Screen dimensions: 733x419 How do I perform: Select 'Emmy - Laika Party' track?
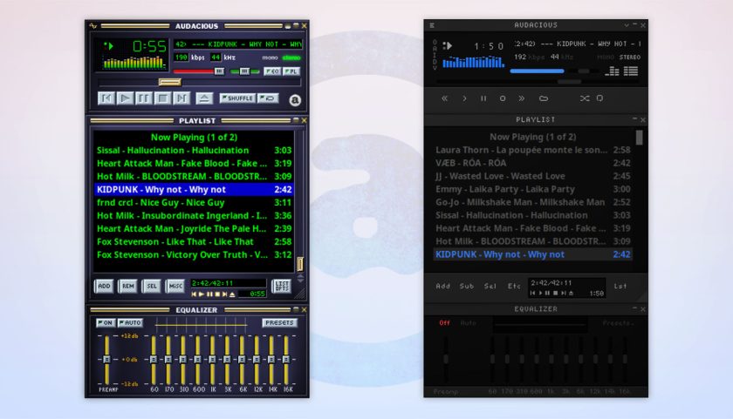coord(533,189)
